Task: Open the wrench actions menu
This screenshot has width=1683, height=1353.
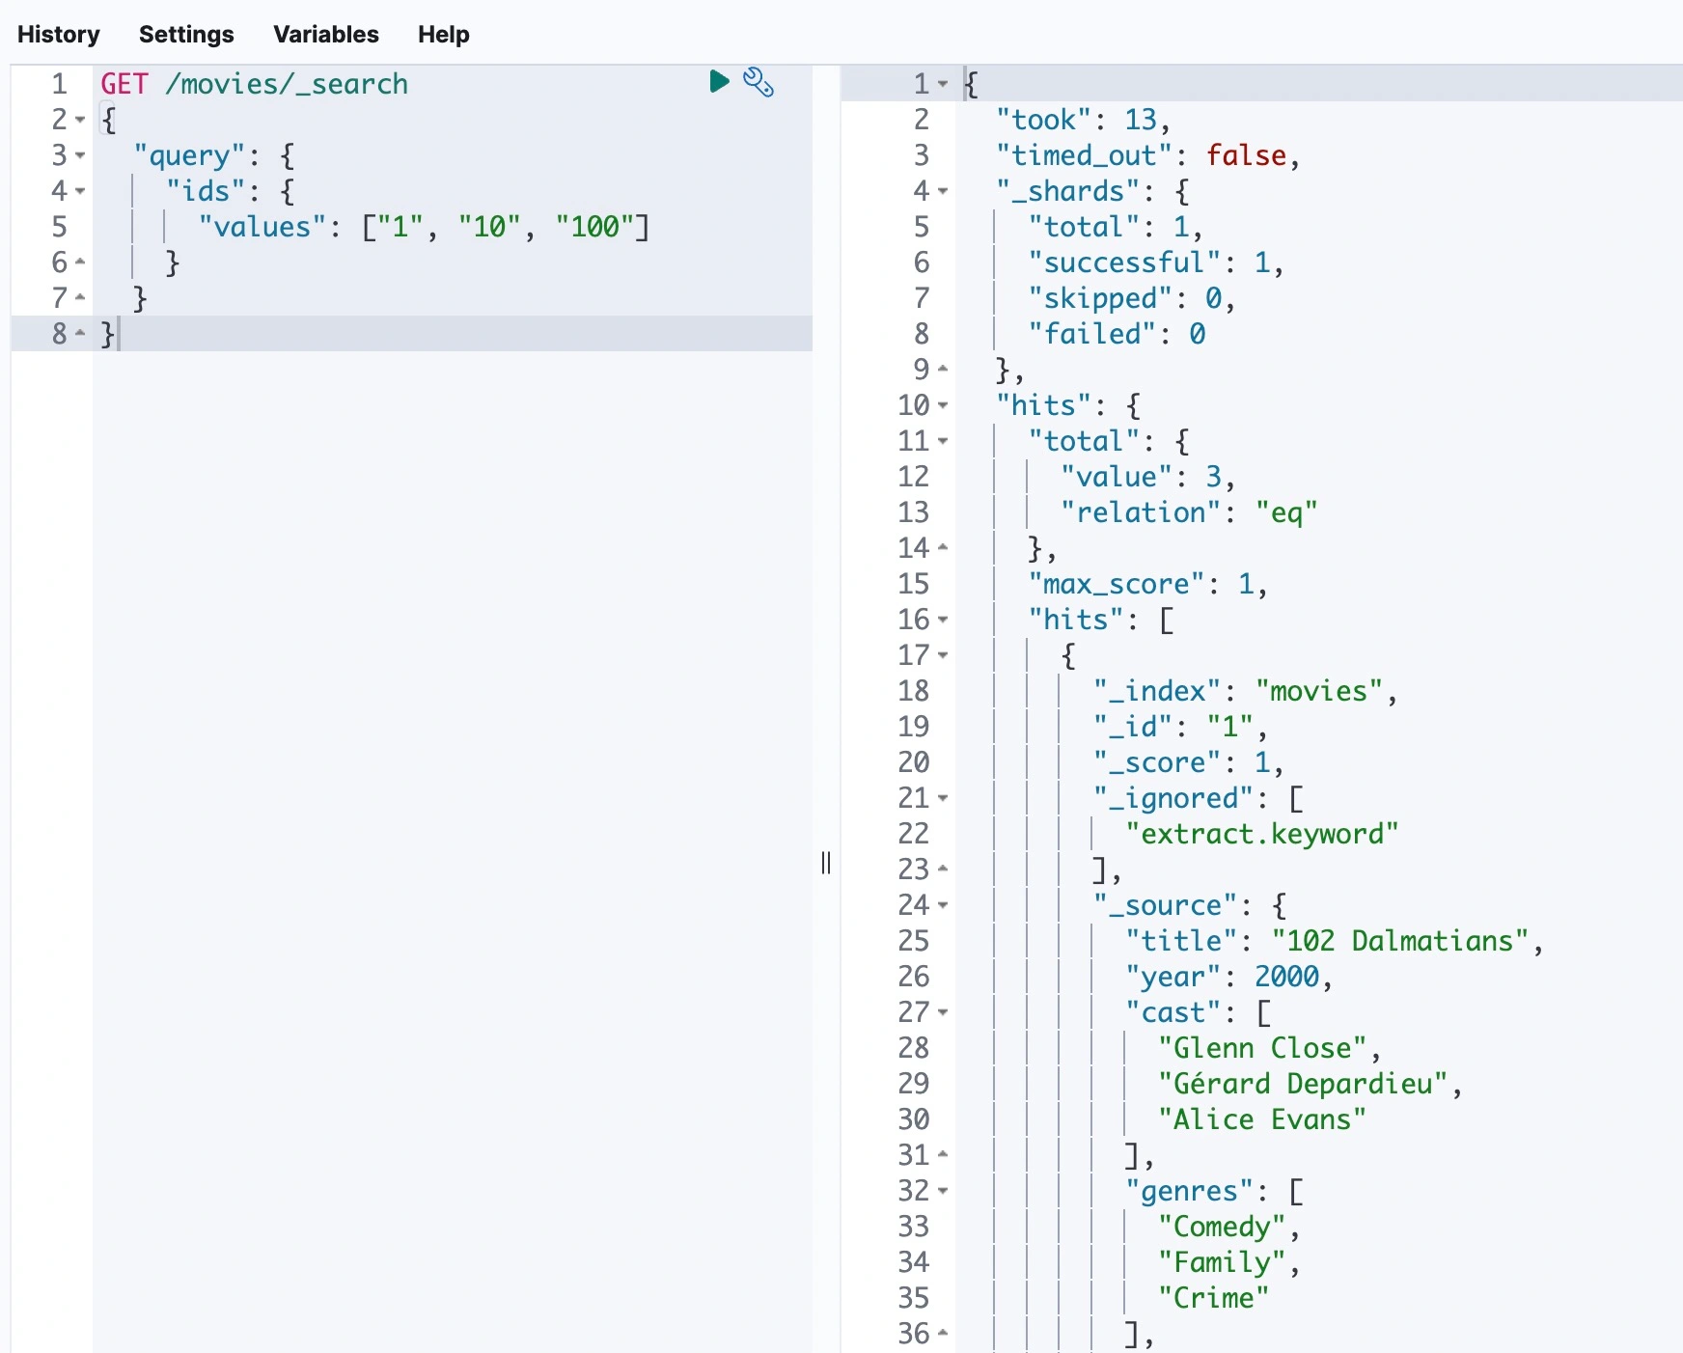Action: click(759, 82)
